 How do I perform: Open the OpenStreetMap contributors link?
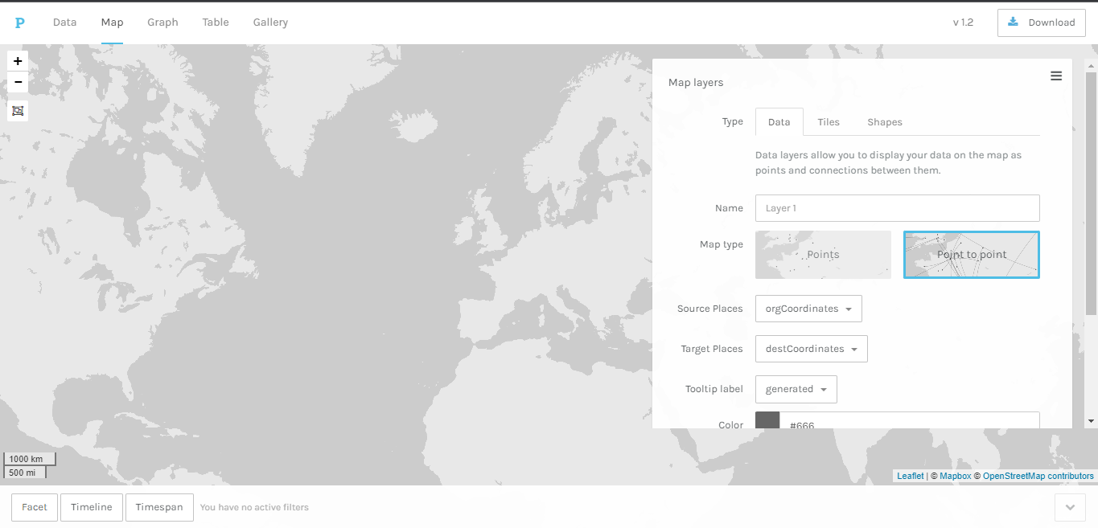[x=1038, y=476]
